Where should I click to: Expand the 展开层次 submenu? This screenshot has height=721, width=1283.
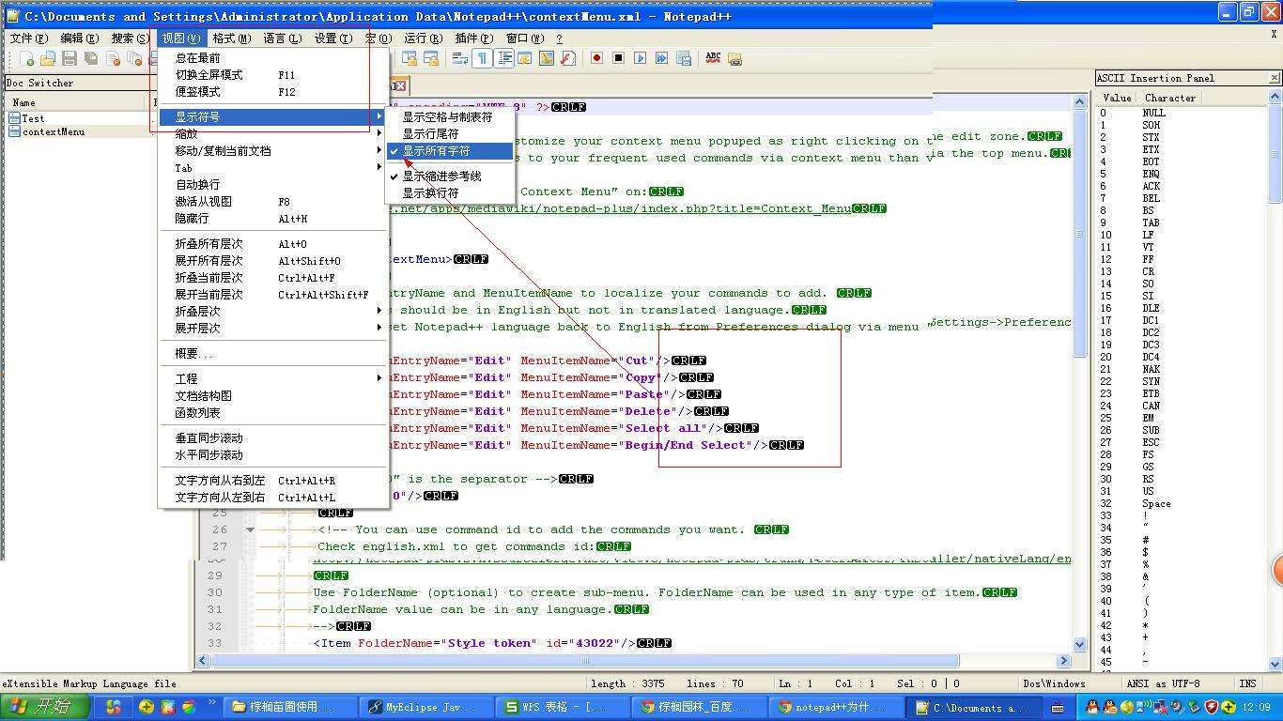(x=272, y=329)
